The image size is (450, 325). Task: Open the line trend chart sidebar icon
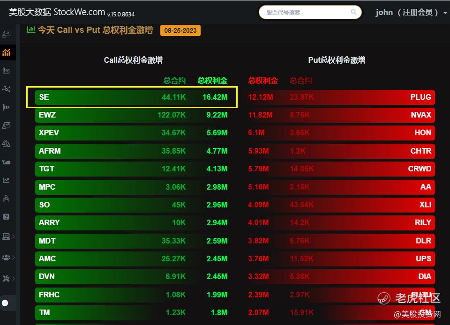(x=6, y=180)
